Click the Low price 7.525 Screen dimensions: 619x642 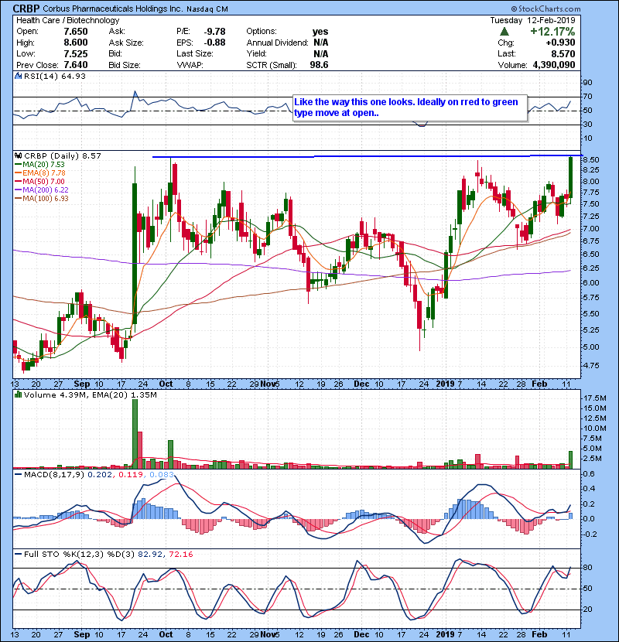tap(76, 53)
